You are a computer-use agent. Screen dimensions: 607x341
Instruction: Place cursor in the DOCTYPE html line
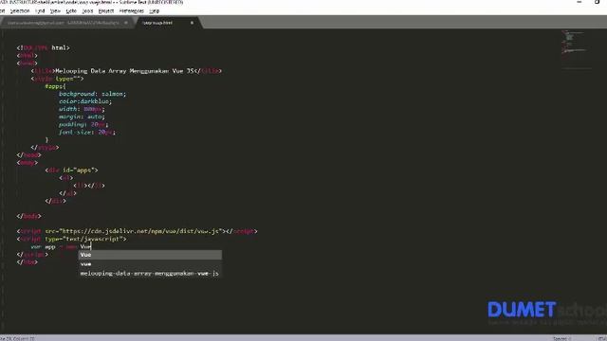pos(43,48)
